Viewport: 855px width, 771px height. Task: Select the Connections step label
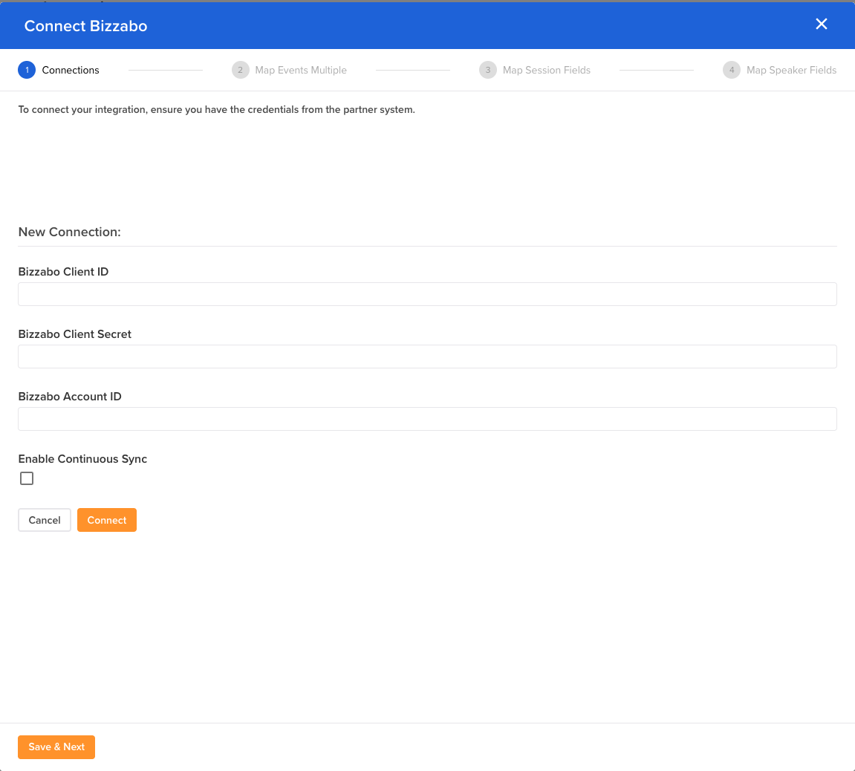point(71,70)
